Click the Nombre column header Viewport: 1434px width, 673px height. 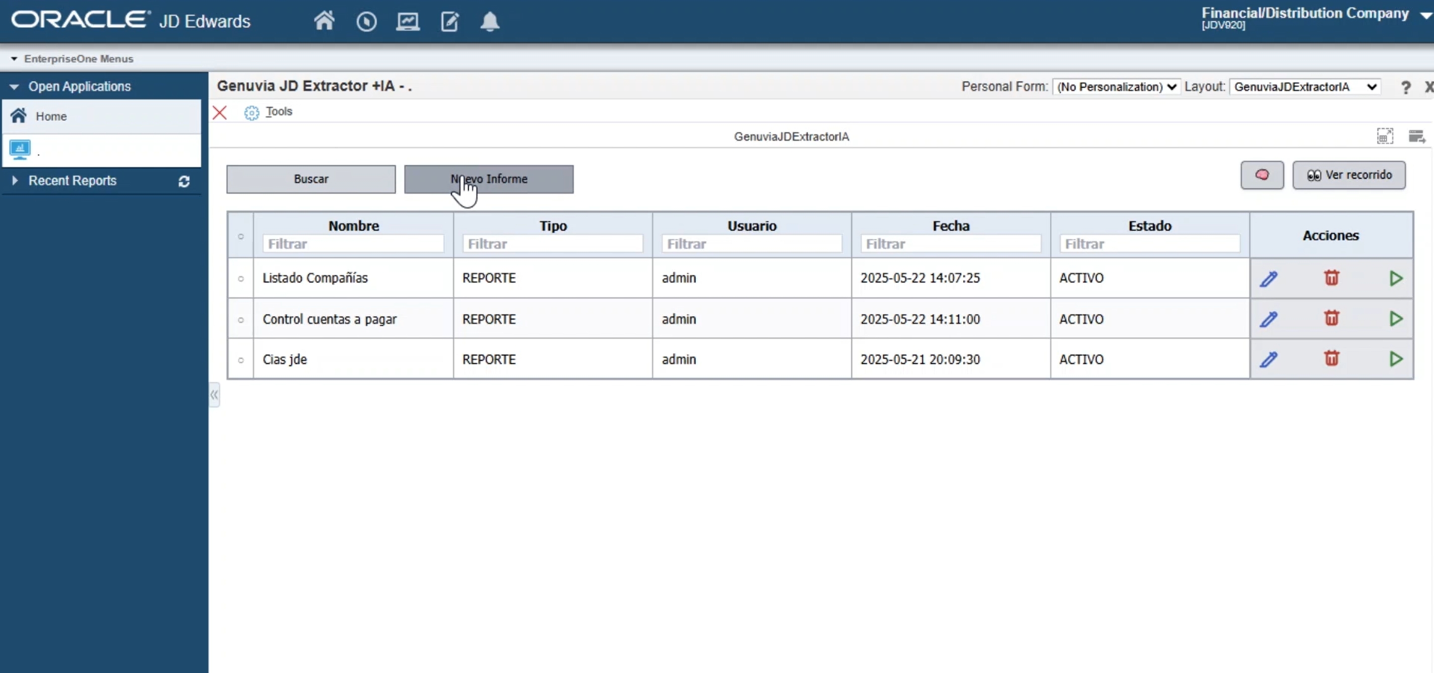point(353,225)
